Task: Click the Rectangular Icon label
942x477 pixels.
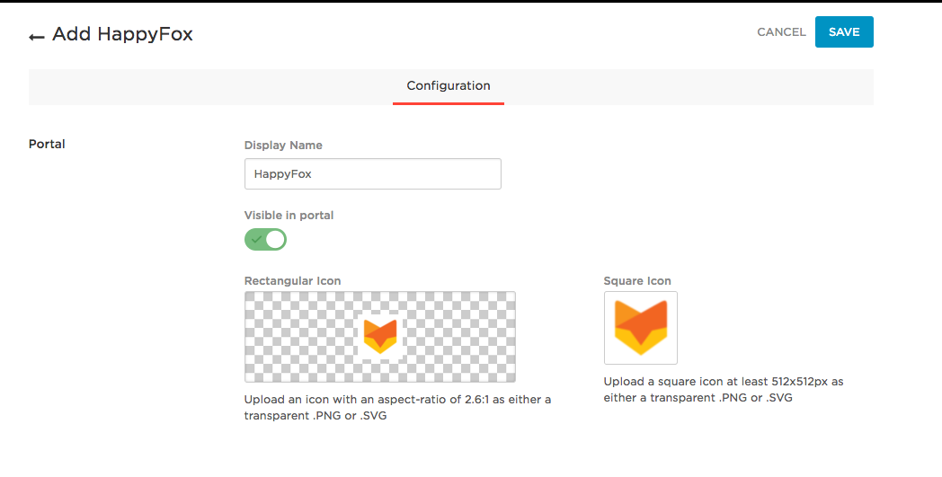Action: [292, 281]
